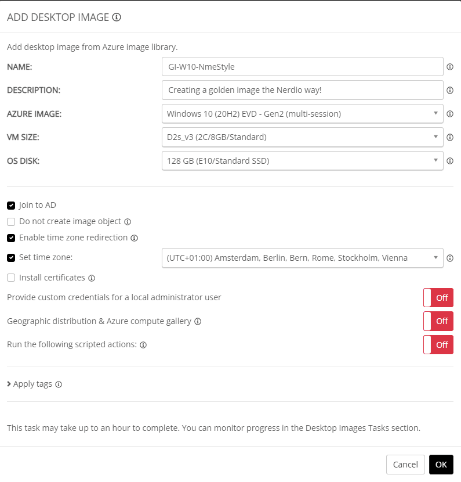Screen dimensions: 461x482
Task: Click the info icon next to Name field
Action: point(450,67)
